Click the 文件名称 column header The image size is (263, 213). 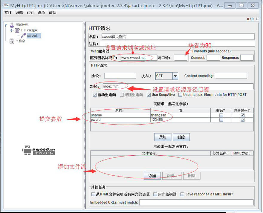(x=150, y=153)
